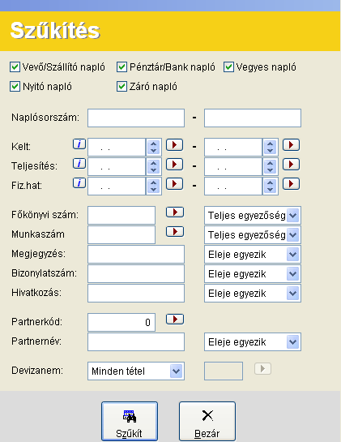Click the red arrow after second Fiz.hat date

[291, 184]
